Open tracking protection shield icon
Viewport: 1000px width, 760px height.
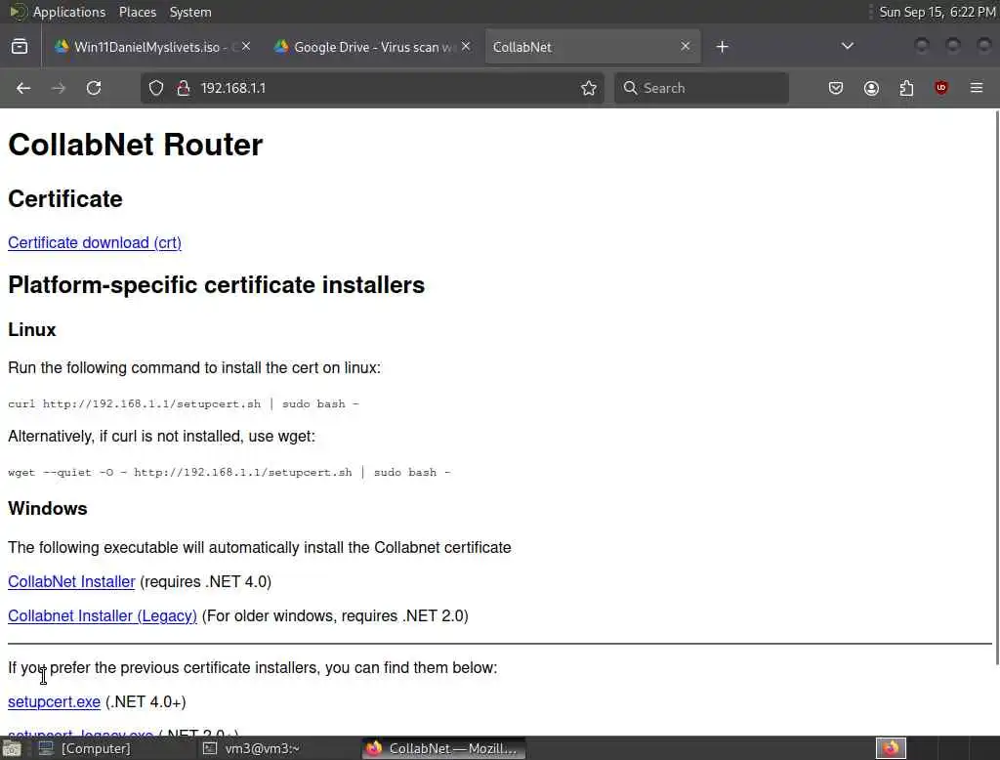point(156,88)
